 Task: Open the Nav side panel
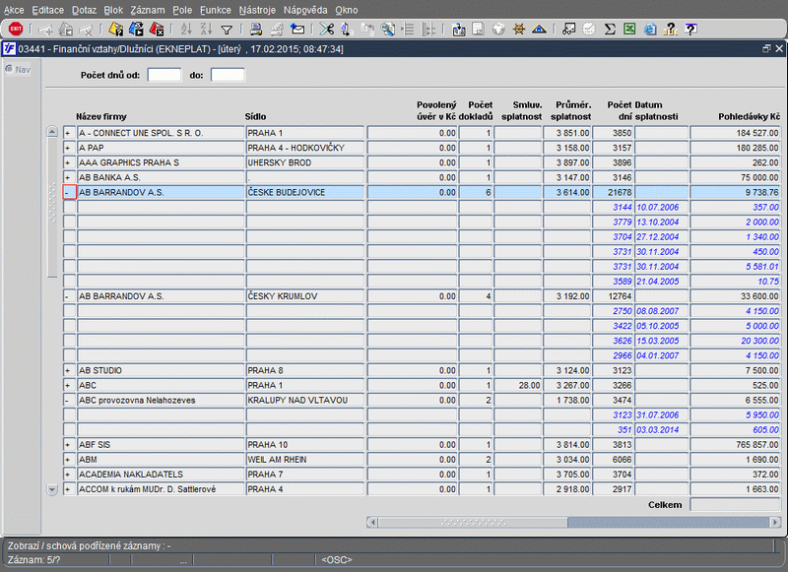point(18,69)
